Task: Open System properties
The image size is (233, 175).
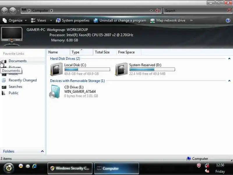Action: pyautogui.click(x=73, y=20)
